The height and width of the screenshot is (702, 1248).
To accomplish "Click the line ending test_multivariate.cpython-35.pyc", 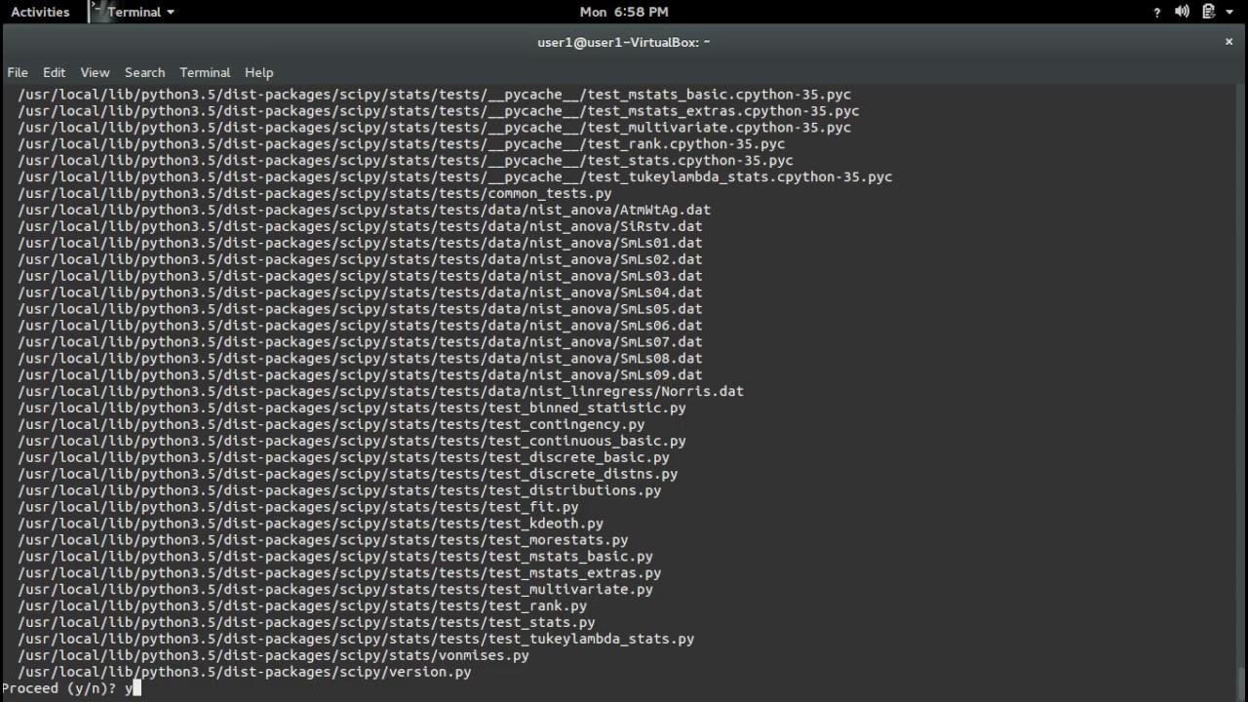I will point(434,128).
